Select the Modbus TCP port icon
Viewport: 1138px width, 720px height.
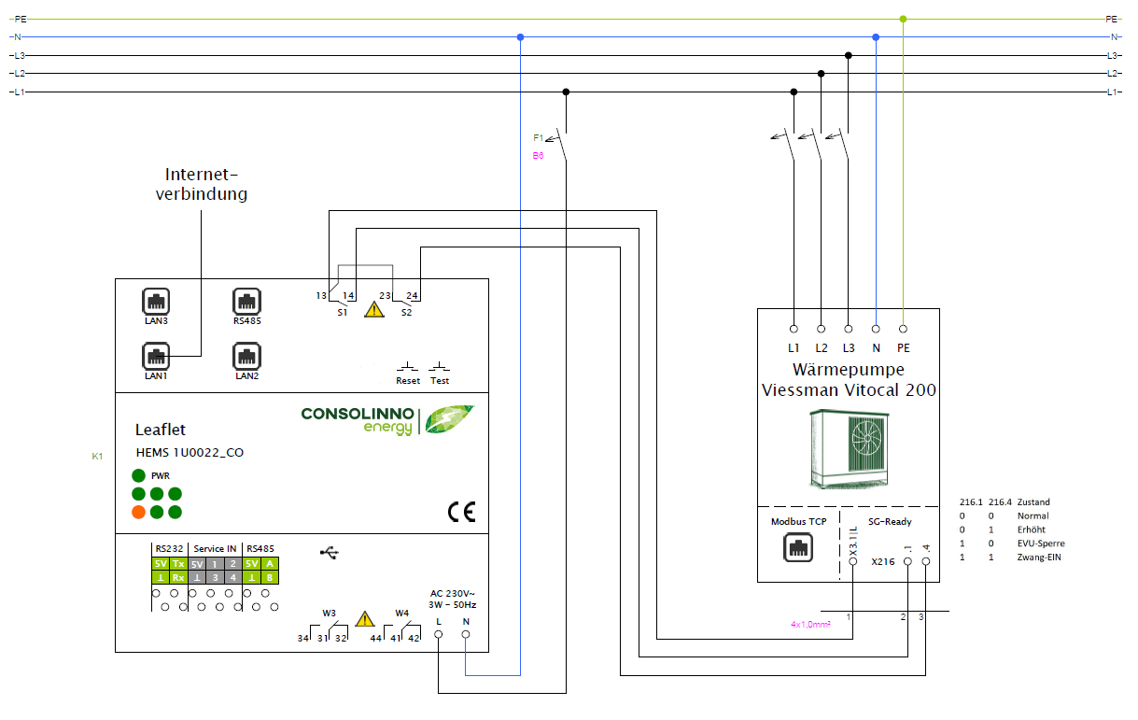pos(798,548)
